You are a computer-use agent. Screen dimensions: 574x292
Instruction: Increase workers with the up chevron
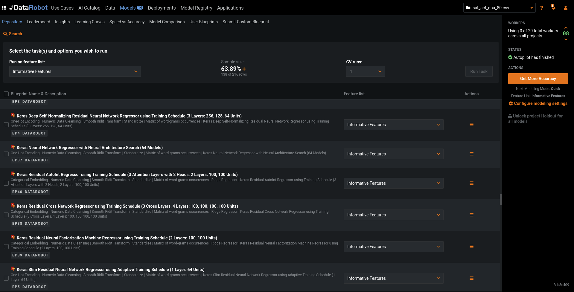coord(566,28)
